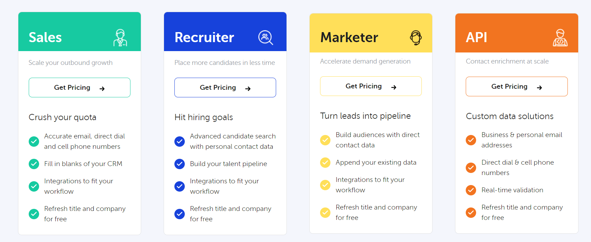
Task: Click the blue checkmark next to Build your talent pipeline
Action: coord(180,164)
